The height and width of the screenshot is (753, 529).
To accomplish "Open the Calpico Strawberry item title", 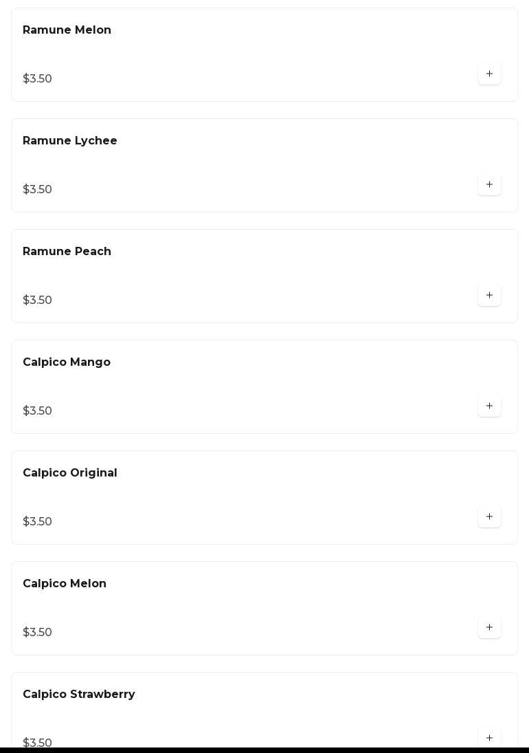I will pyautogui.click(x=79, y=695).
